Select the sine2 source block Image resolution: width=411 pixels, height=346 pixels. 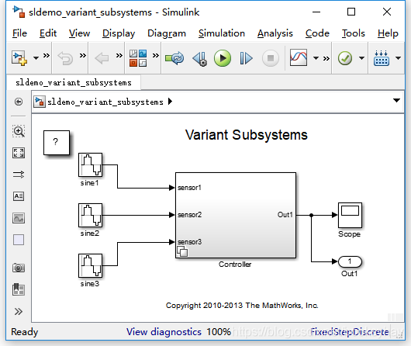(x=90, y=215)
